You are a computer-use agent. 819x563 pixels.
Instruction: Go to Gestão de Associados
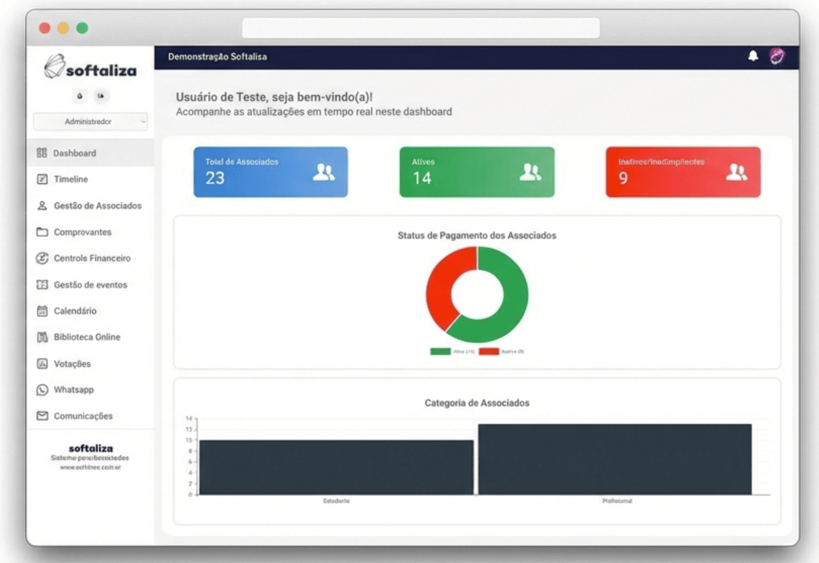point(91,206)
